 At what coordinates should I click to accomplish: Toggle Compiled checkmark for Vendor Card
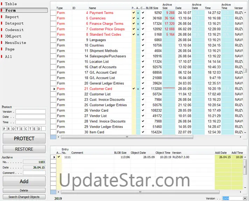pyautogui.click(x=143, y=110)
